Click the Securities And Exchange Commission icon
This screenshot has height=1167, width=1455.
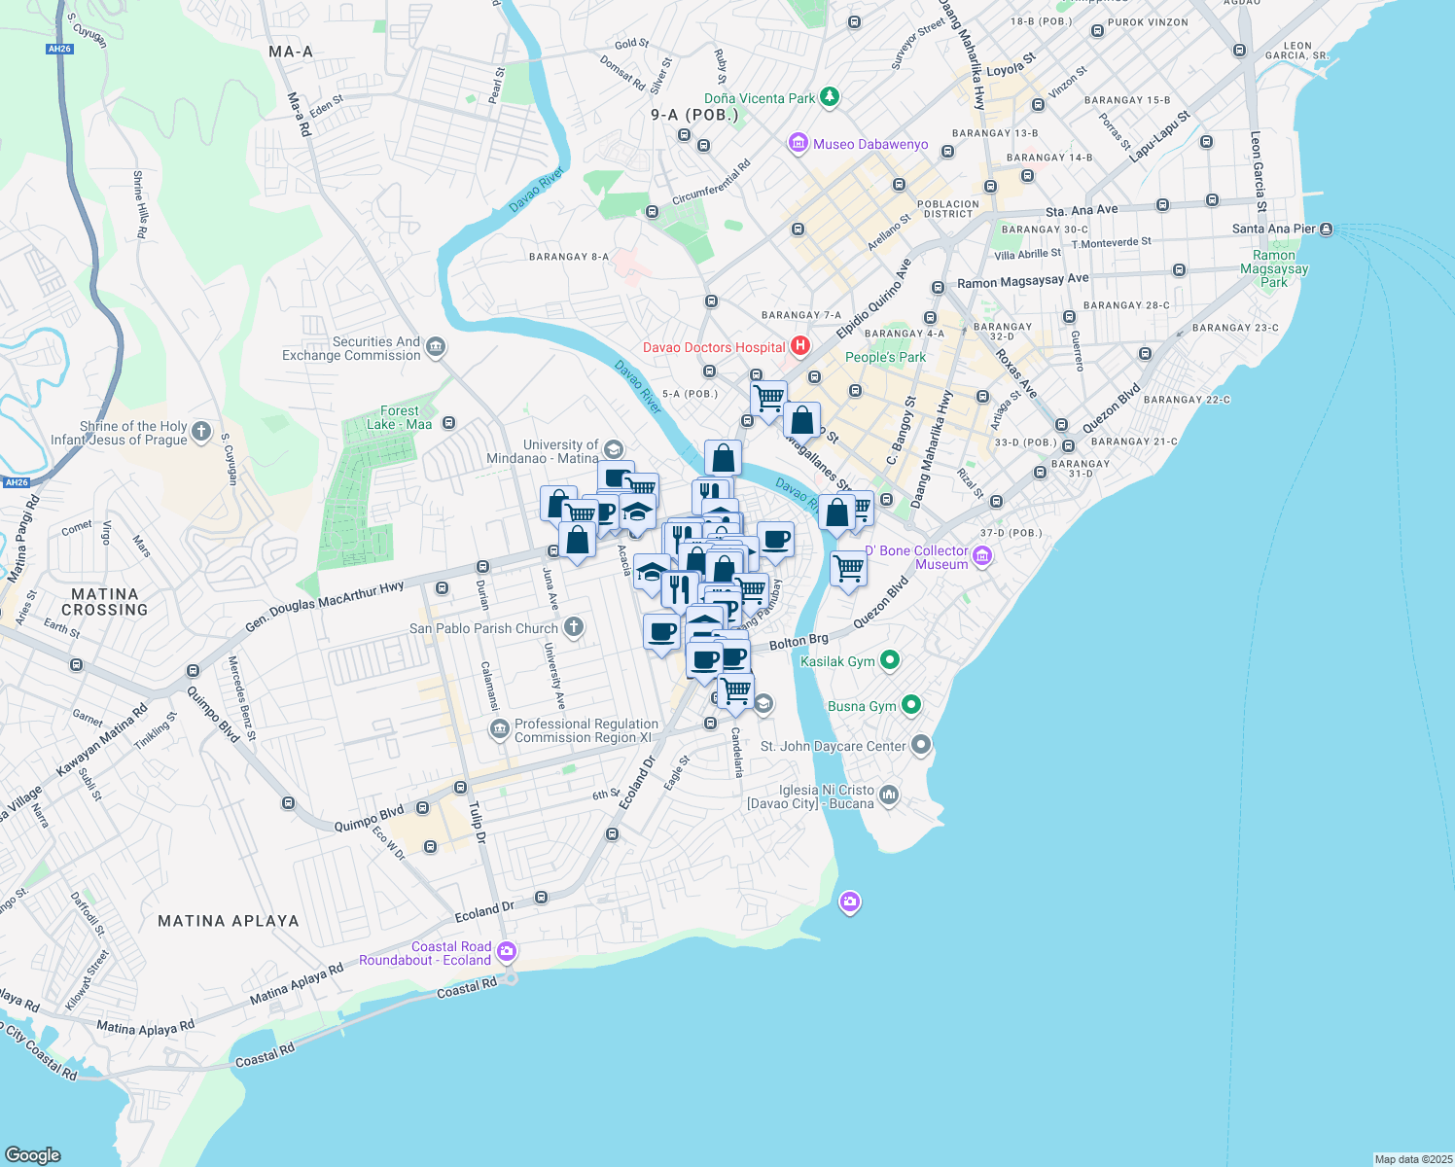436,347
